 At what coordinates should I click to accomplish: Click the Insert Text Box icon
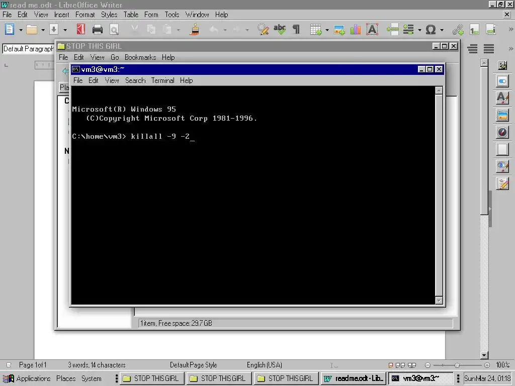point(372,30)
